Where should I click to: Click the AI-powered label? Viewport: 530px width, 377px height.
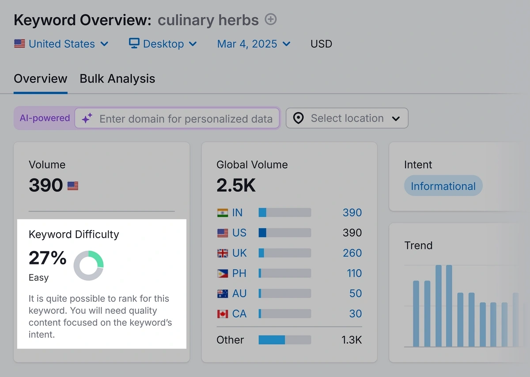[45, 118]
